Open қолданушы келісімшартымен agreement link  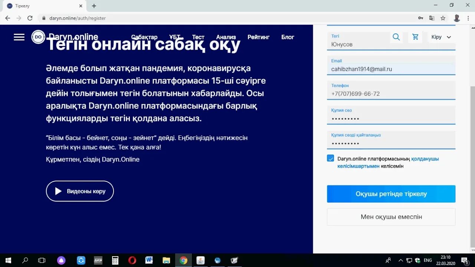pyautogui.click(x=388, y=162)
